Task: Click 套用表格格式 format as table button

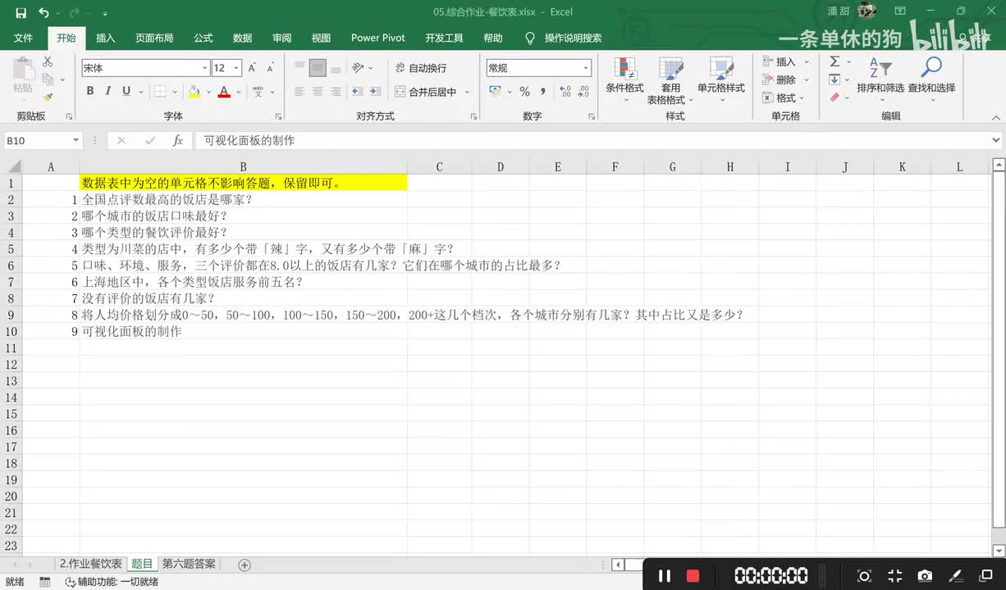Action: pos(670,81)
